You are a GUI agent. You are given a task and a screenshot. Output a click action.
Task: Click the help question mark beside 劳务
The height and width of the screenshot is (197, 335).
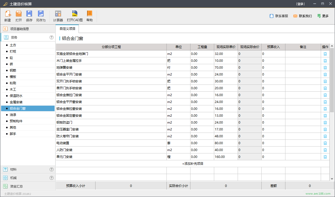coord(51,37)
